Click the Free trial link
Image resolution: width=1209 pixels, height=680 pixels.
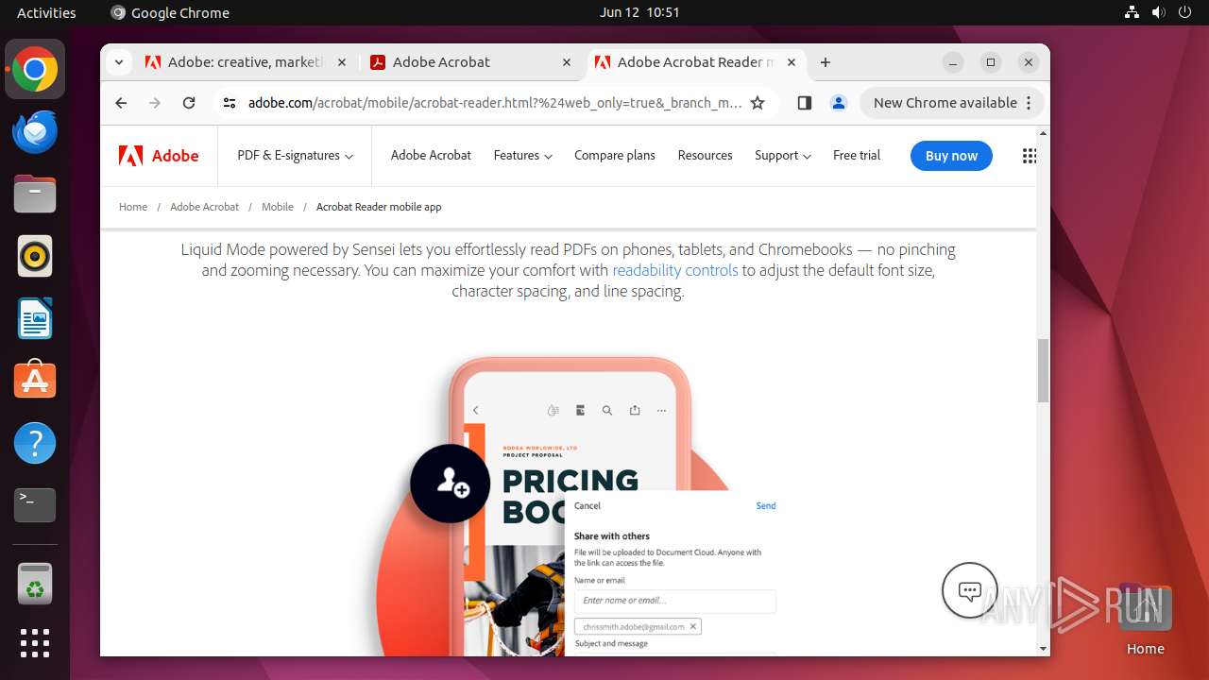[857, 156]
